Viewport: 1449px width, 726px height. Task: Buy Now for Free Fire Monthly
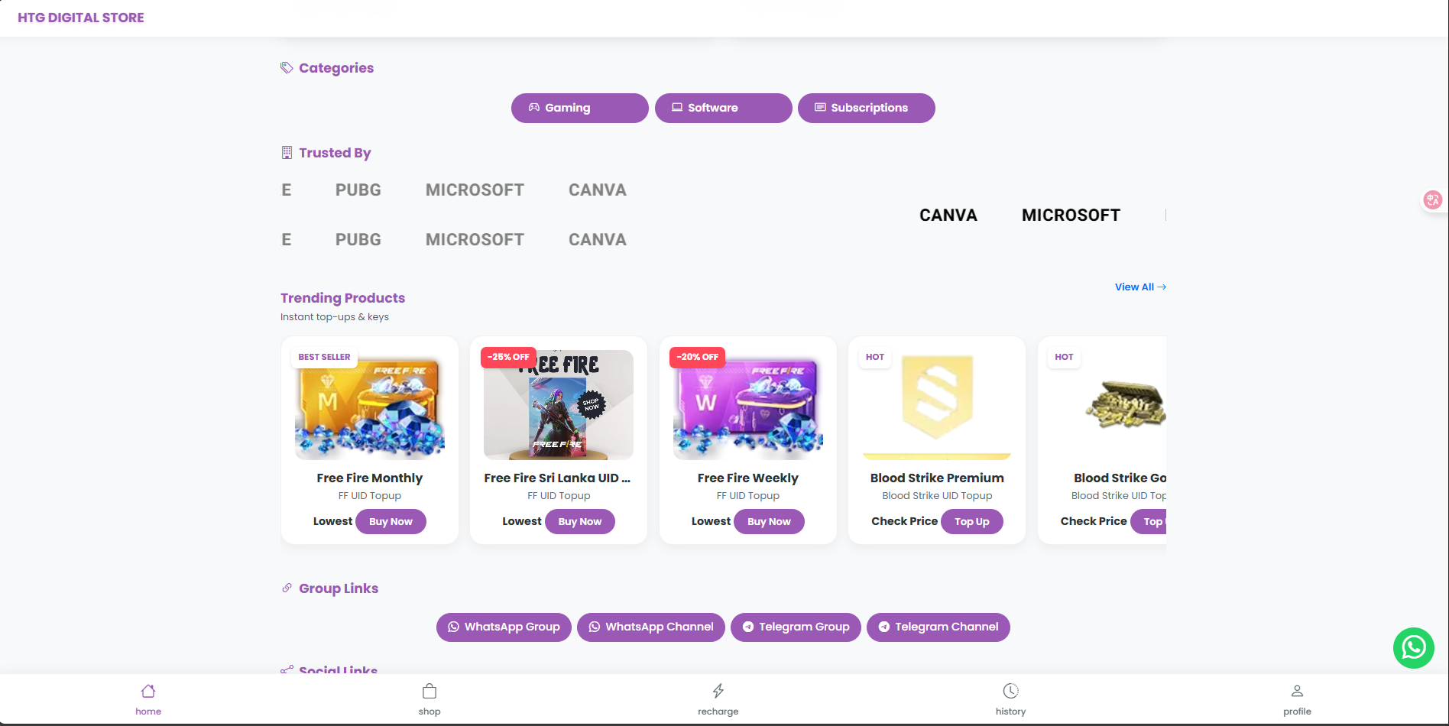[x=391, y=521]
